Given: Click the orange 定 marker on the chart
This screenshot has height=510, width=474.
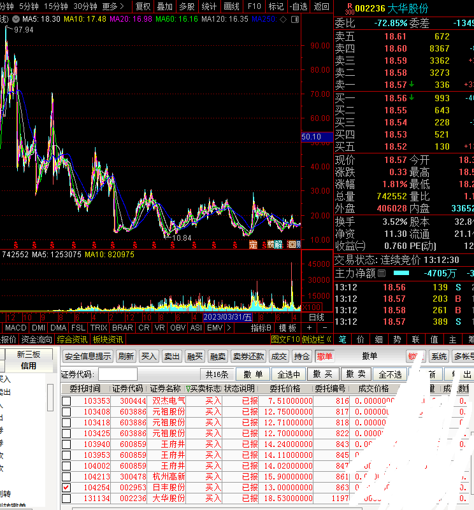Looking at the screenshot, I should [x=253, y=244].
